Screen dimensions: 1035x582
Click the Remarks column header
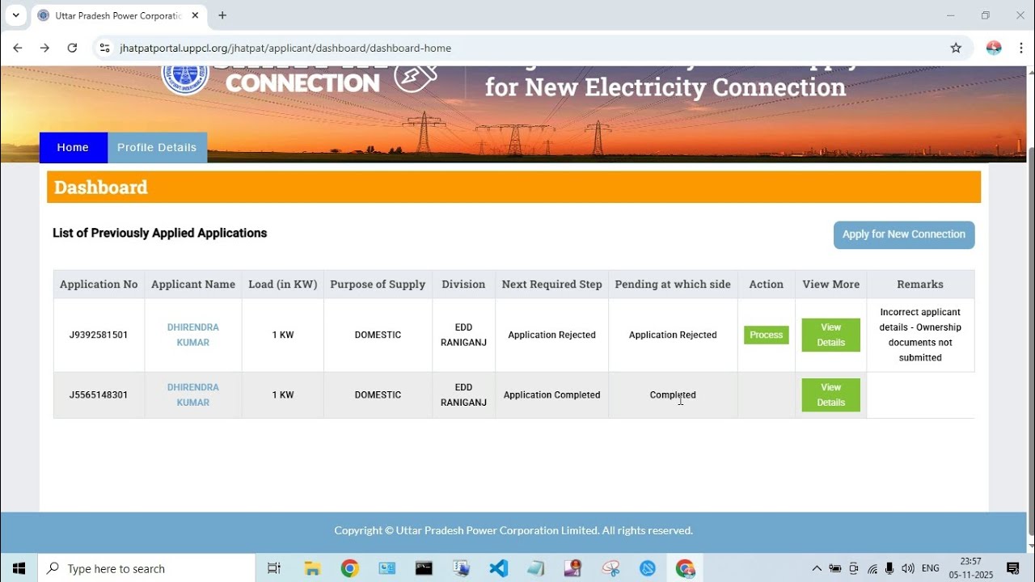[x=920, y=285]
